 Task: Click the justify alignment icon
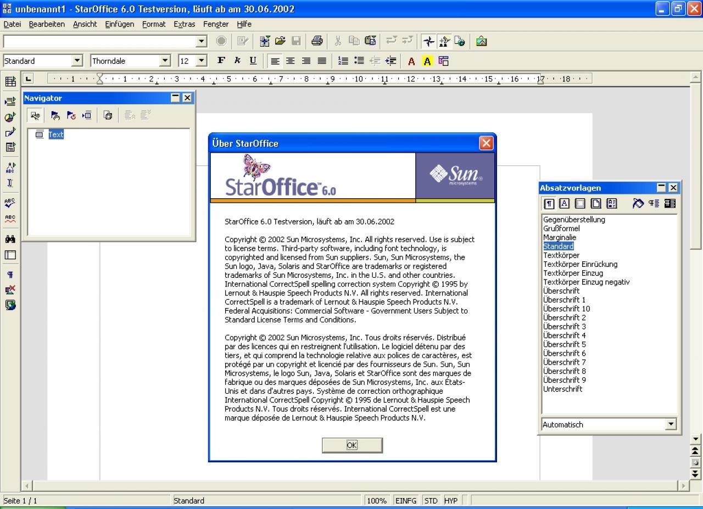322,61
